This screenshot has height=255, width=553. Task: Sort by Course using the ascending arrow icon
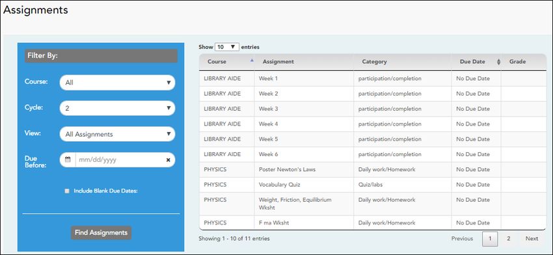(x=252, y=60)
